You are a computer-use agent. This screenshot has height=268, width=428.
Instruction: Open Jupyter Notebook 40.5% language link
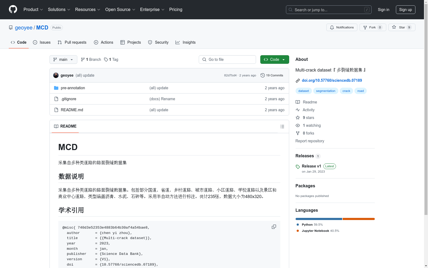318,231
